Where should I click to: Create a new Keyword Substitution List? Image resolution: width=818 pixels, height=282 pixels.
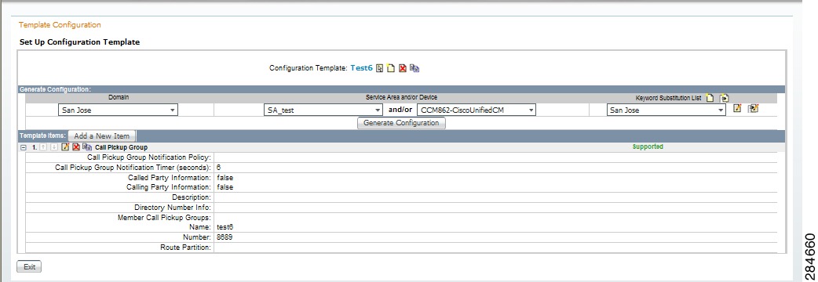coord(710,98)
